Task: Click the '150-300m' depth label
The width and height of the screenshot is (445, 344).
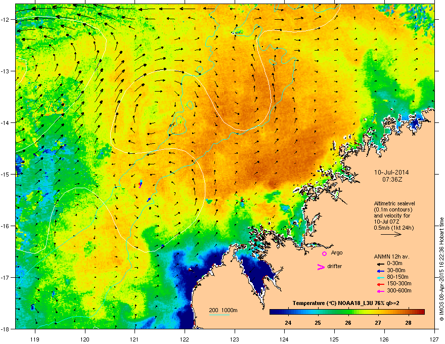Action: click(x=399, y=283)
